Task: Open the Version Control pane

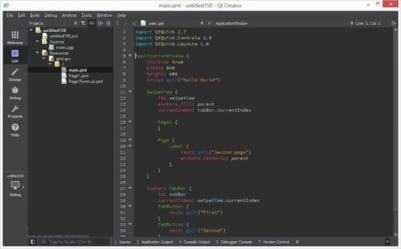Action: [x=273, y=242]
